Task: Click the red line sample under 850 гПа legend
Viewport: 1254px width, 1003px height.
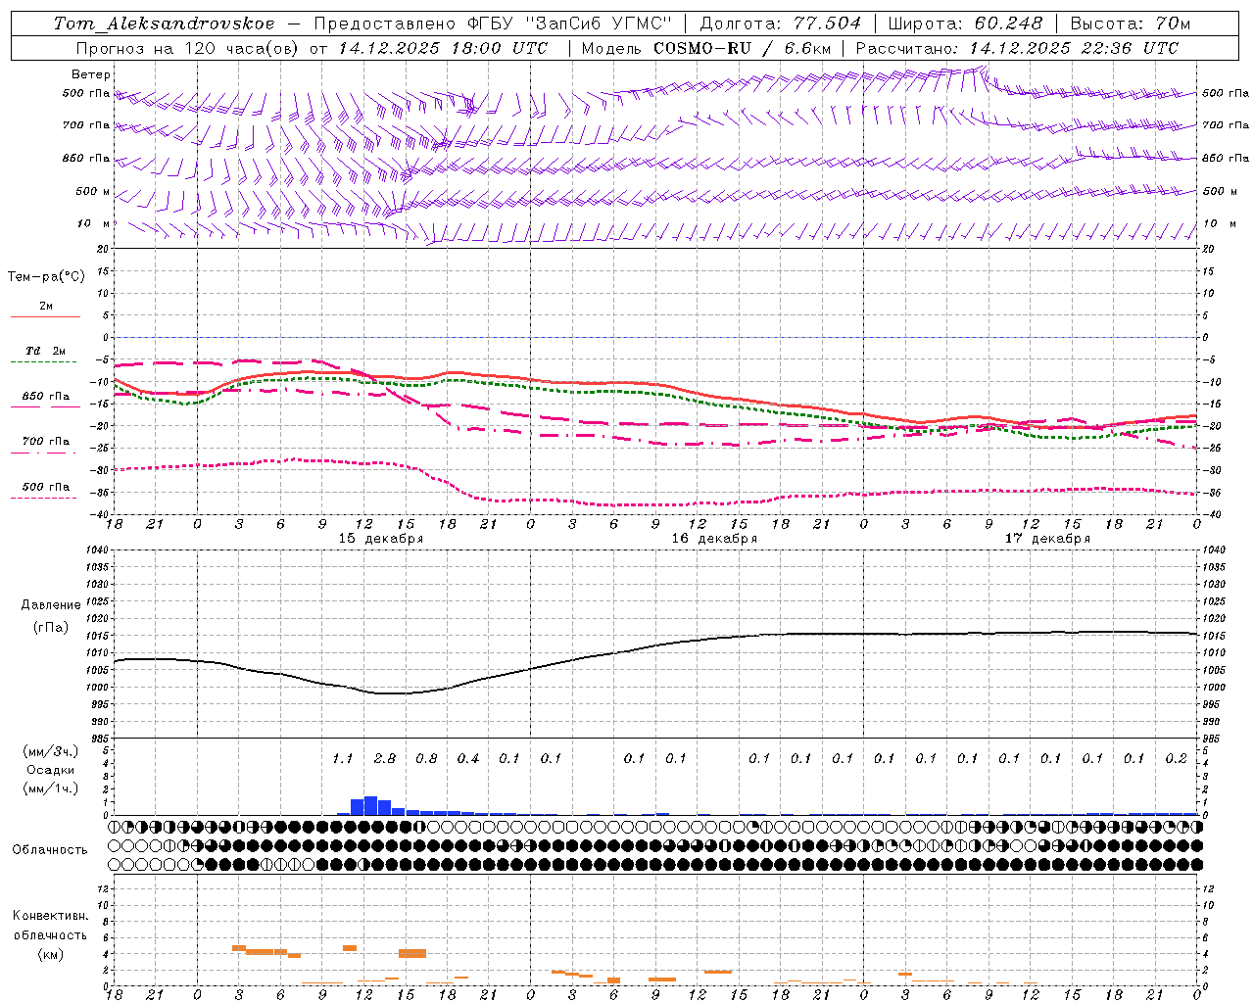Action: 45,406
